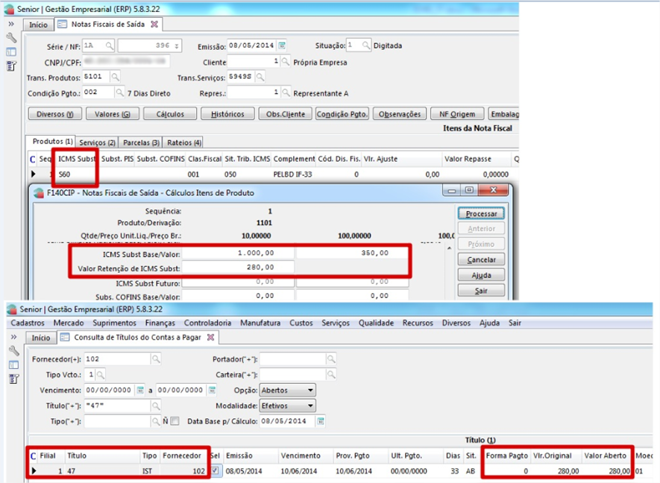This screenshot has width=660, height=483.
Task: Open the Suprimentos menu
Action: pos(115,323)
